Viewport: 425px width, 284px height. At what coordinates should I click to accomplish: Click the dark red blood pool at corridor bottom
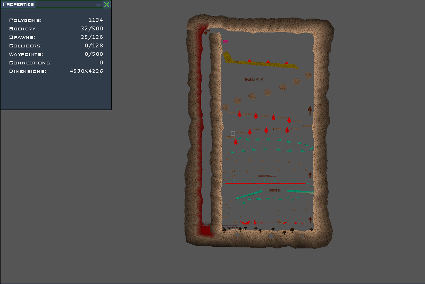tap(204, 229)
